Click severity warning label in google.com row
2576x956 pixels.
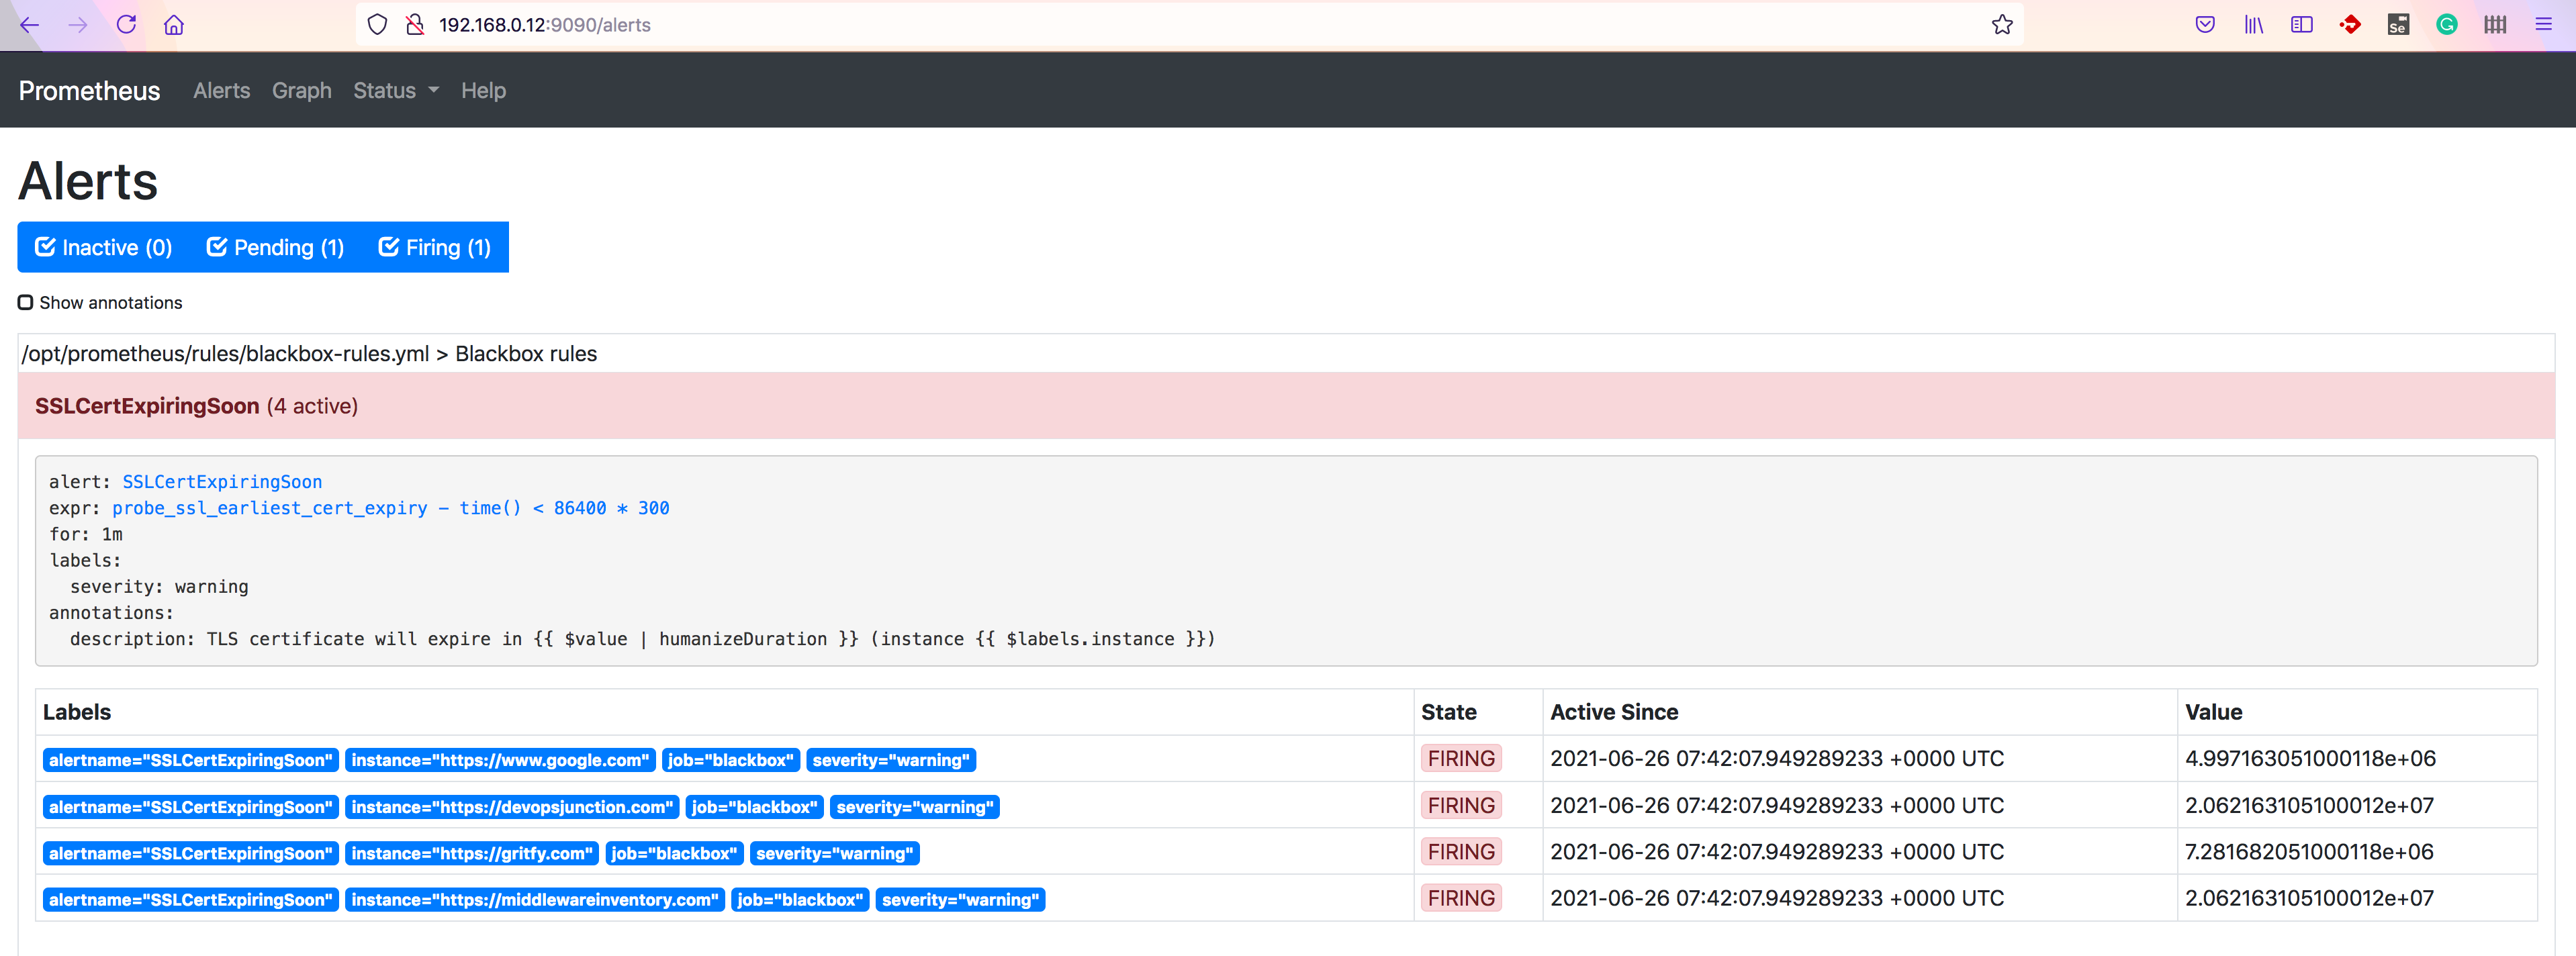click(x=891, y=760)
